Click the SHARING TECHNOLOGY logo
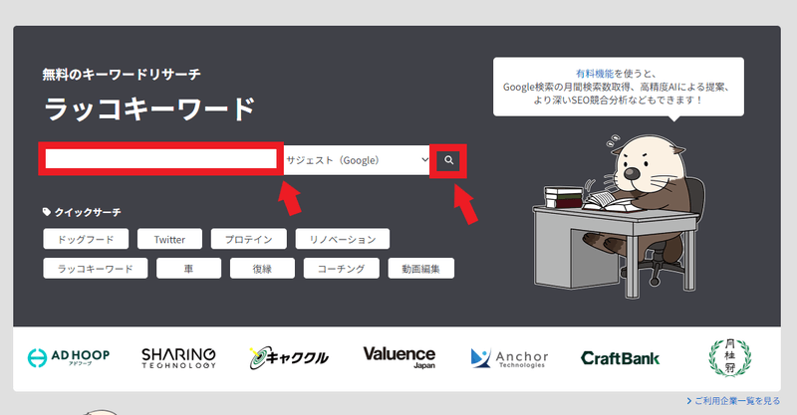Image resolution: width=797 pixels, height=415 pixels. (178, 357)
